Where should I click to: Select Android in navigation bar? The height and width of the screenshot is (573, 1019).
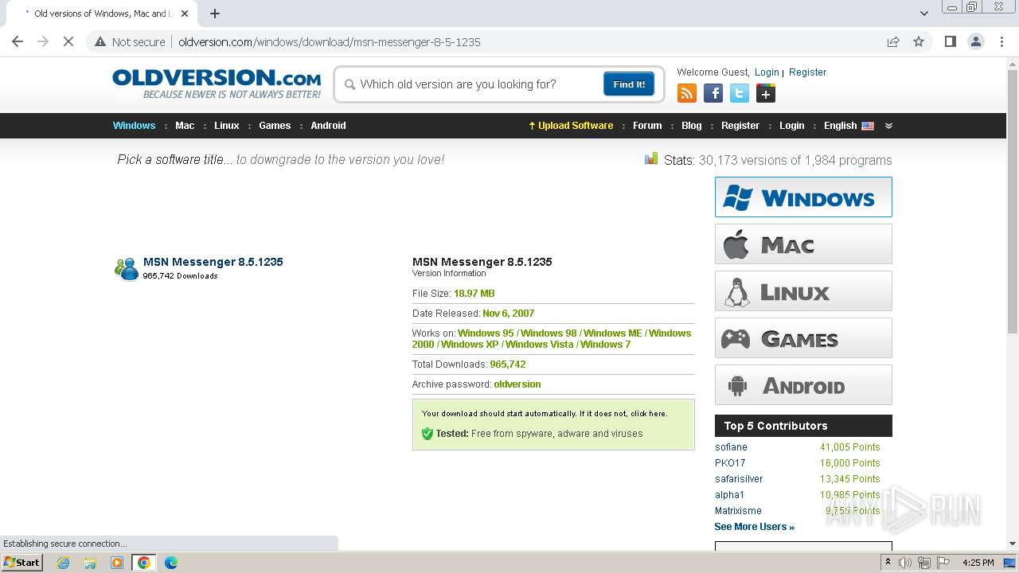click(328, 126)
